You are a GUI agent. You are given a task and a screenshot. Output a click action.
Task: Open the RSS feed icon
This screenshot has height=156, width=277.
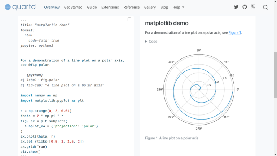point(253,7)
